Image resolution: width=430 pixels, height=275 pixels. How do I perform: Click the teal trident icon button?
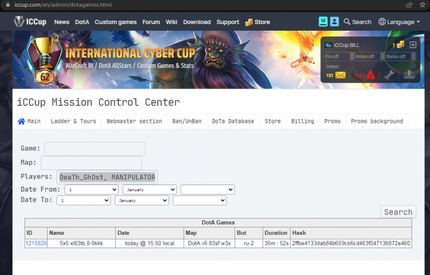pos(323,22)
